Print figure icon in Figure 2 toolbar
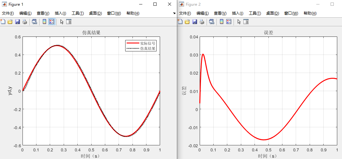Image resolution: width=342 pixels, height=159 pixels. pos(202,22)
